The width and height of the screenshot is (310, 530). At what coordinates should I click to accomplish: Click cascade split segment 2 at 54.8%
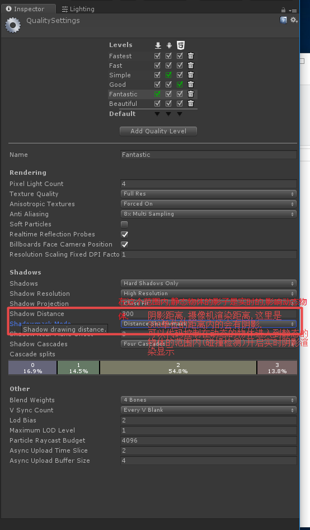(178, 368)
